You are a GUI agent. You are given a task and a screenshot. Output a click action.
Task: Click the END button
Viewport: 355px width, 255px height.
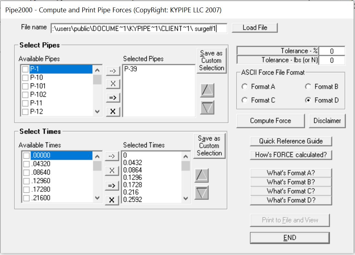coord(290,238)
